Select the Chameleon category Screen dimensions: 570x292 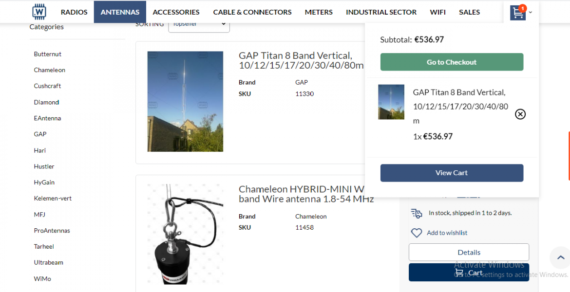pyautogui.click(x=50, y=70)
